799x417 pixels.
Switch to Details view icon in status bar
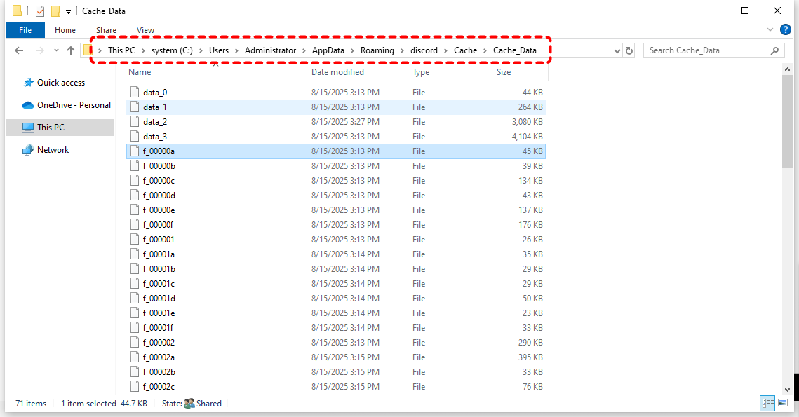coord(768,403)
